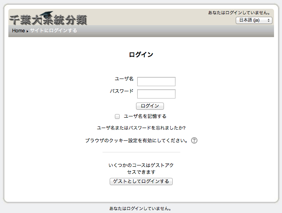Viewport: 282px width, 213px height.
Task: Click the language selector's up-down arrows
Action: [269, 20]
